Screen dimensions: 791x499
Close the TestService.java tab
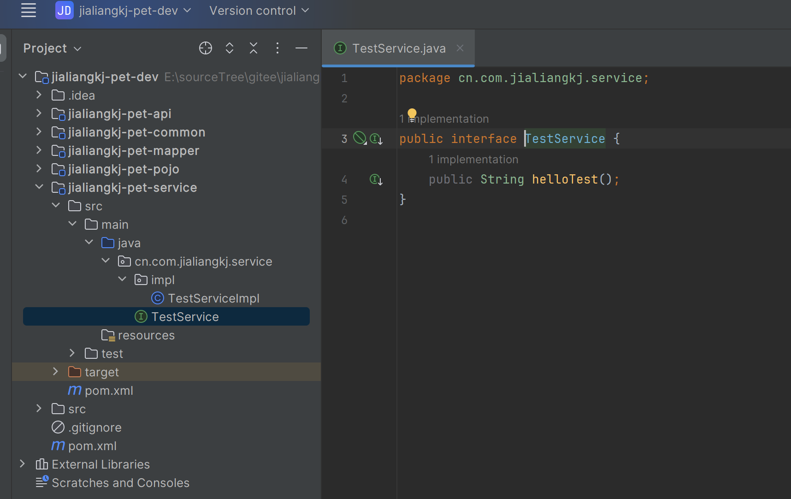pos(460,48)
